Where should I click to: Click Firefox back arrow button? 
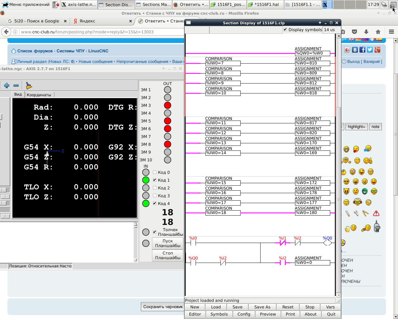pos(6,32)
